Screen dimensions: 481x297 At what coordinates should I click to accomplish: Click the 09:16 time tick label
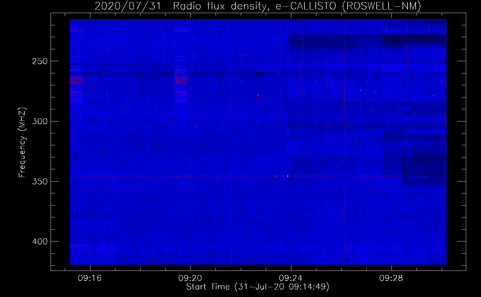pyautogui.click(x=90, y=278)
